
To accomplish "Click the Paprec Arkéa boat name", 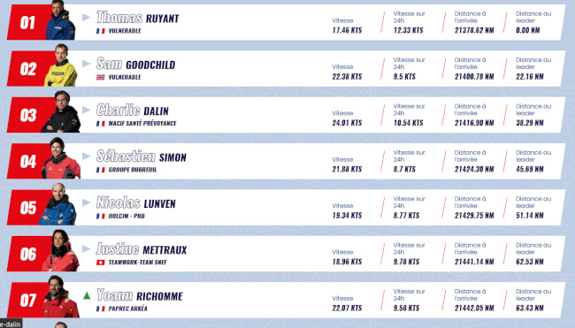I will click(128, 309).
